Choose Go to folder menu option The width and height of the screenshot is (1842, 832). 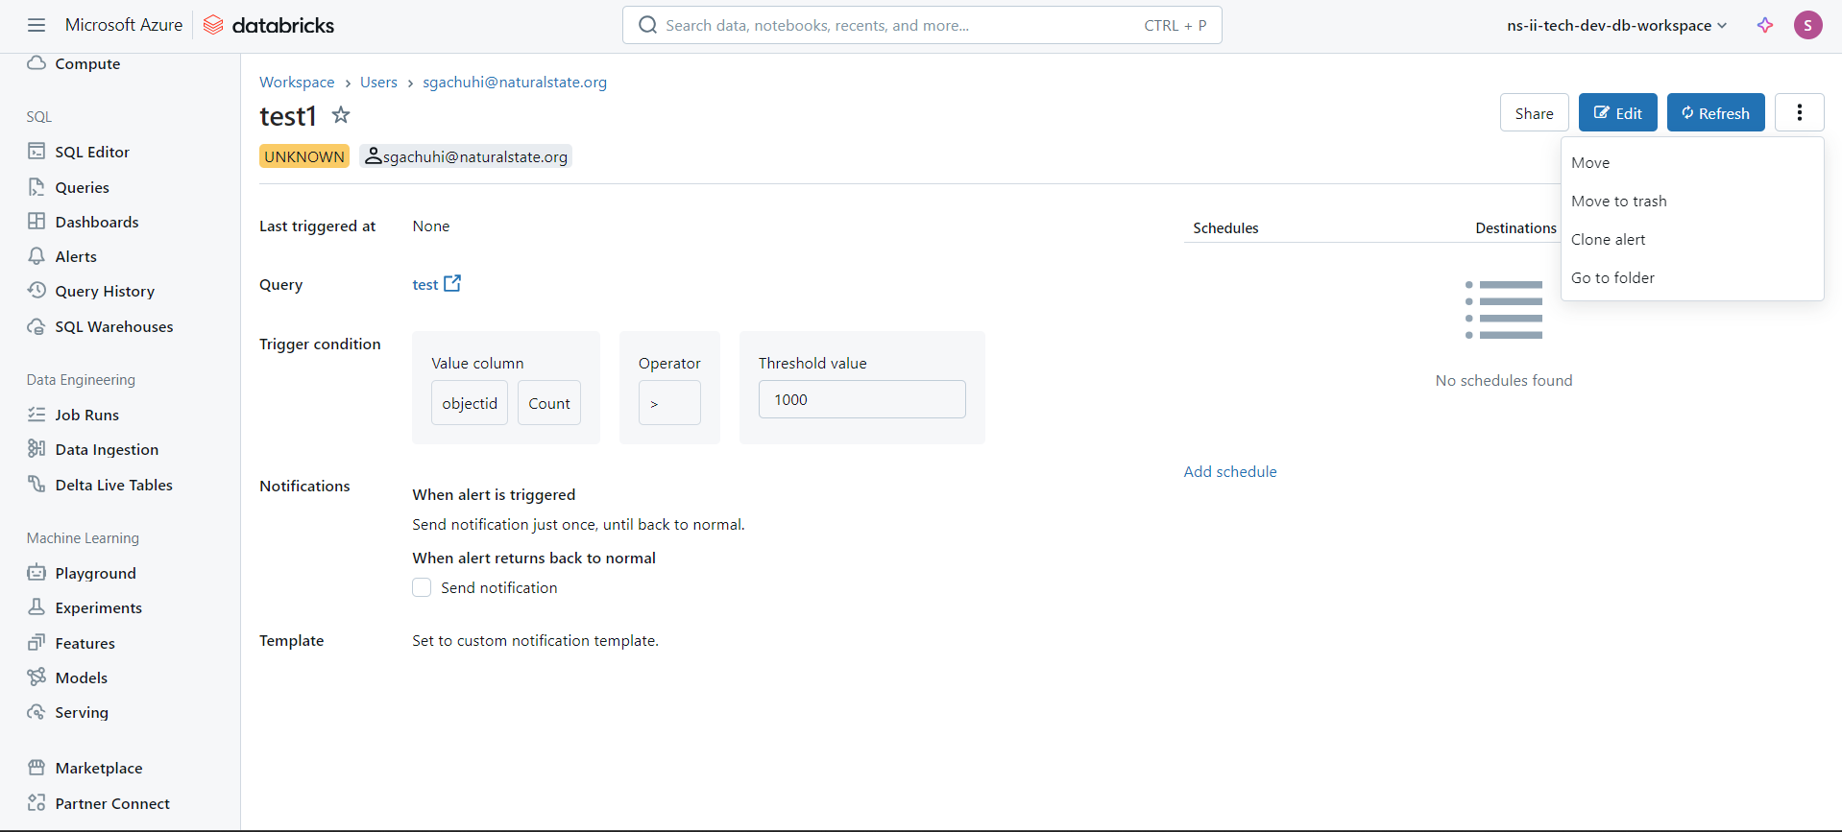click(1692, 277)
